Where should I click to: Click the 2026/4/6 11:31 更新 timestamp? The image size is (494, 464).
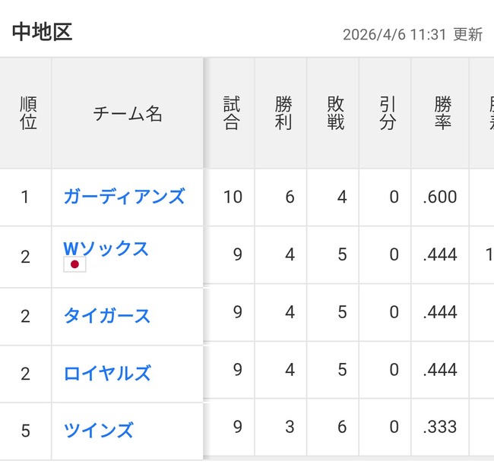coord(412,35)
